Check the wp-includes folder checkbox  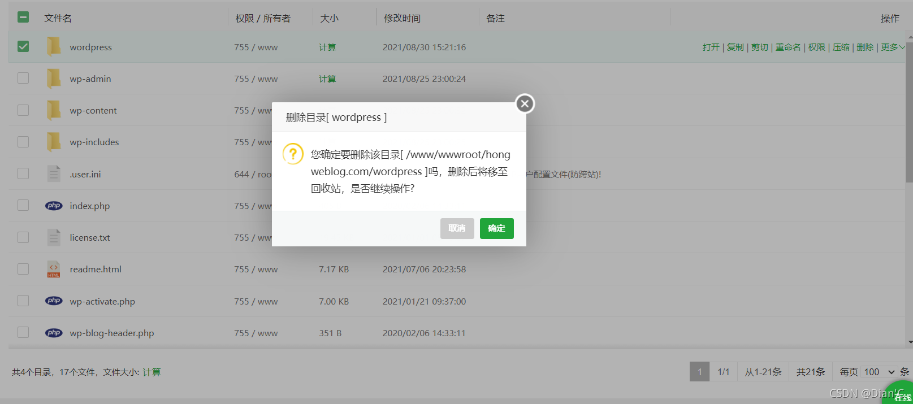click(23, 141)
